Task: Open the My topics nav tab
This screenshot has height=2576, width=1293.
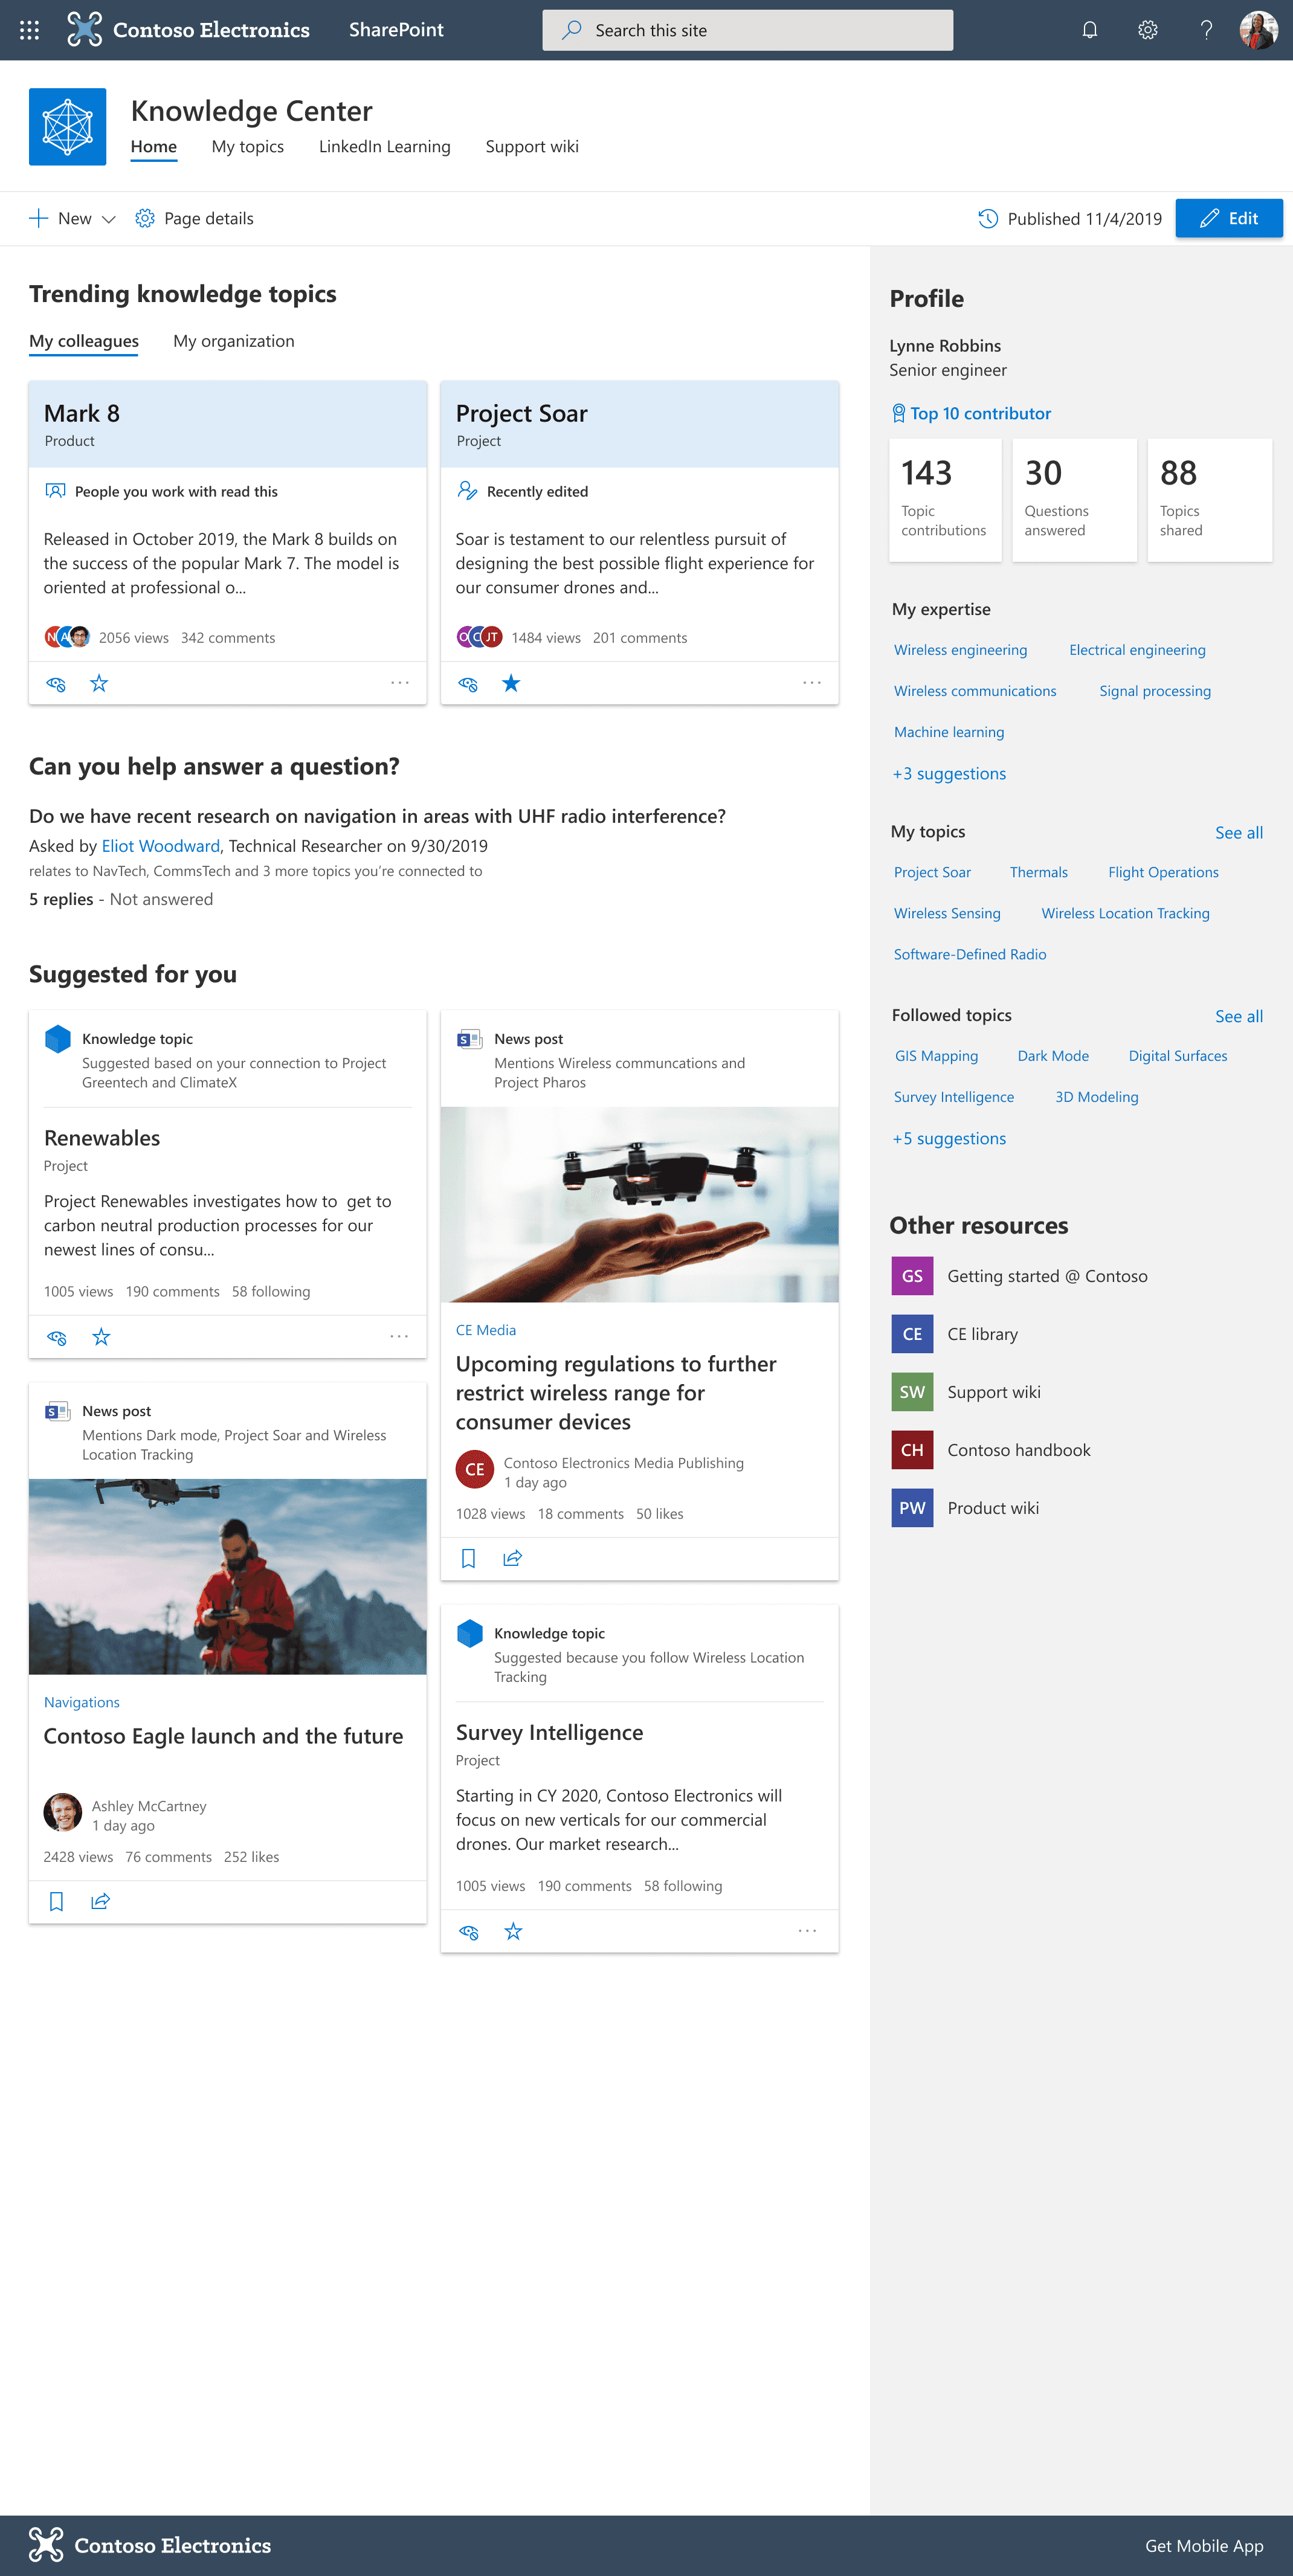Action: pyautogui.click(x=248, y=147)
